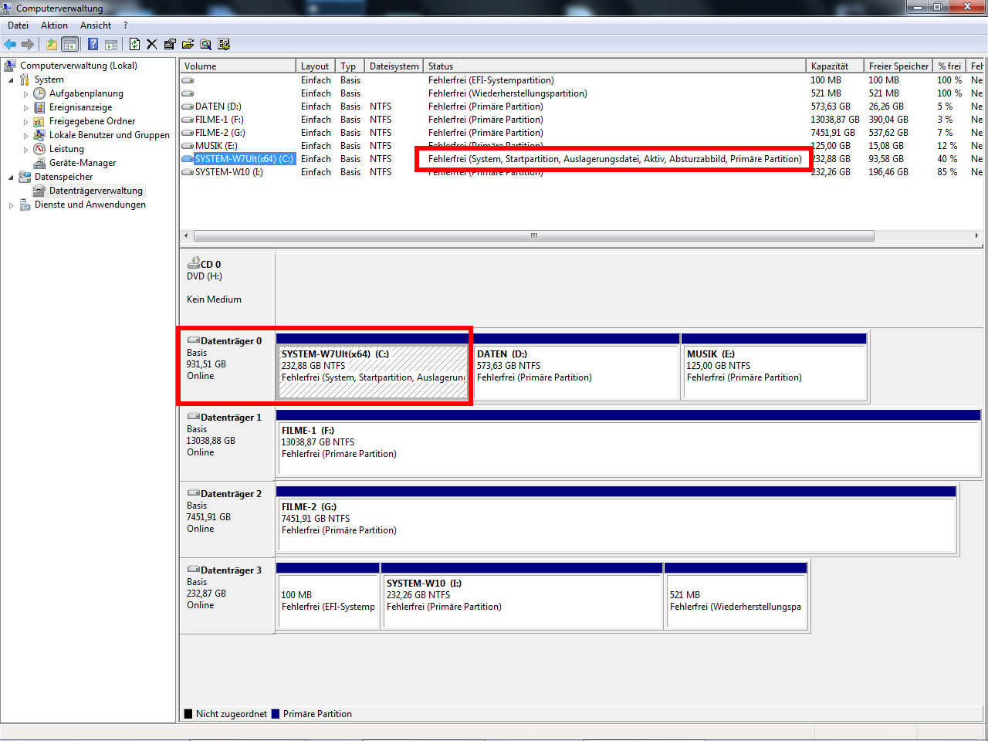Expand Lokale Benutzer und Gruppen arrow

coord(25,136)
